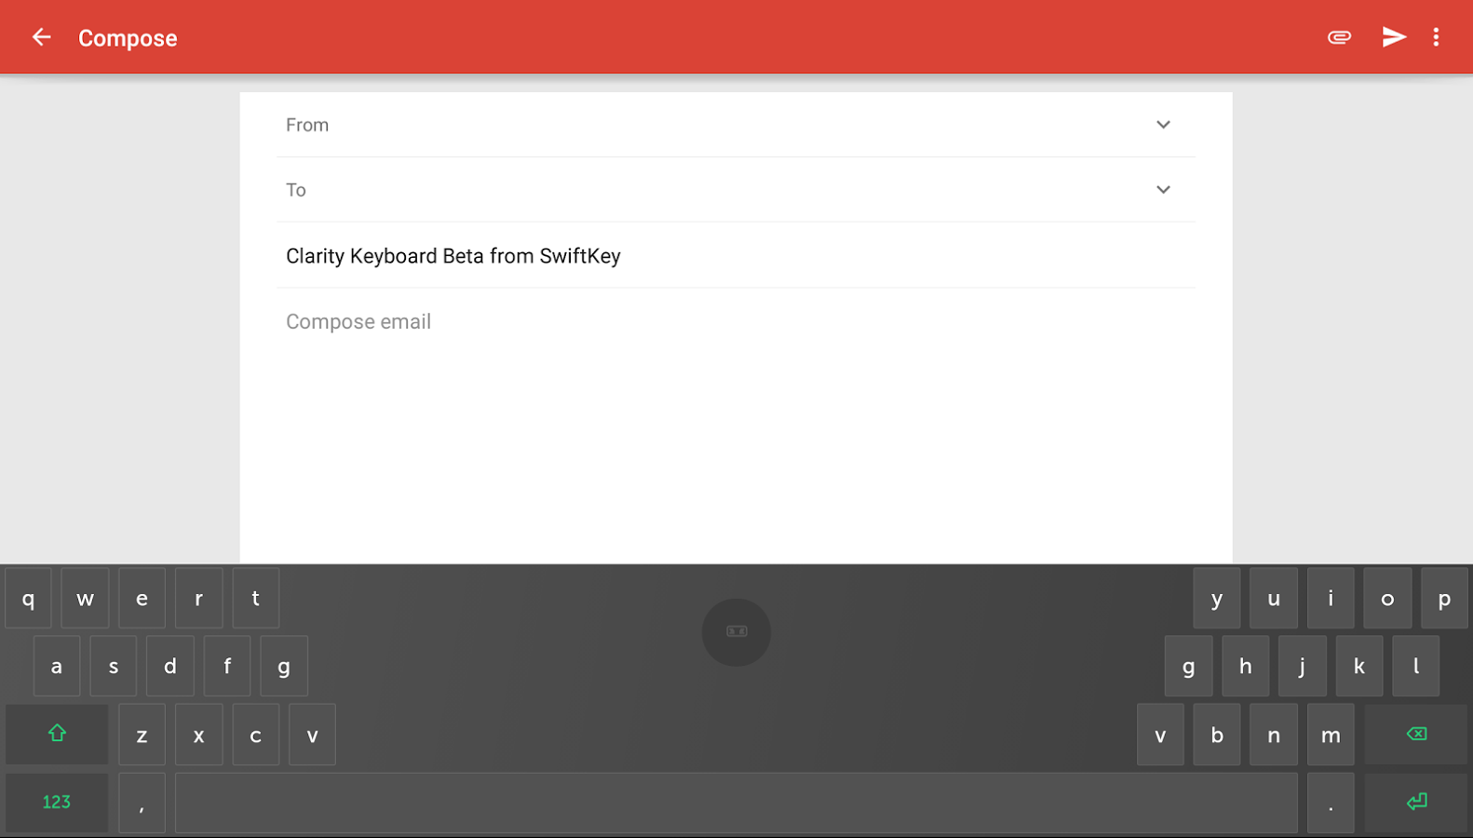Tap the space bar

pyautogui.click(x=736, y=802)
